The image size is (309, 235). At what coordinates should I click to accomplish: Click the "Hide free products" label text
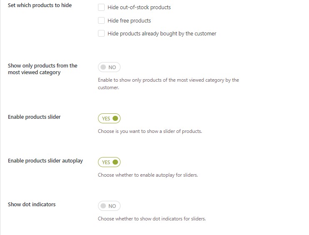coord(129,20)
